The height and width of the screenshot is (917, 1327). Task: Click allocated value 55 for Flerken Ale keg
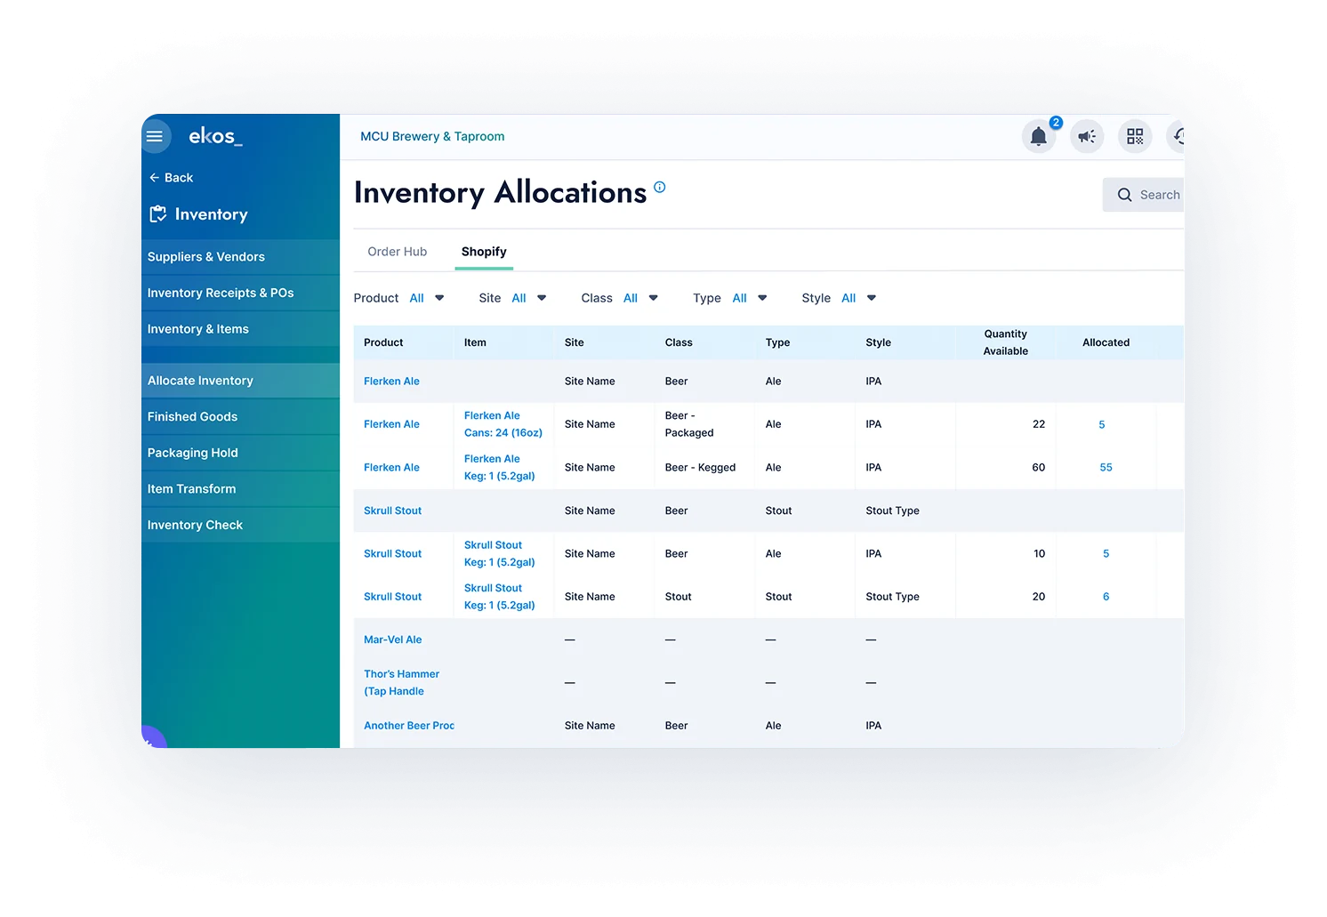pos(1106,468)
